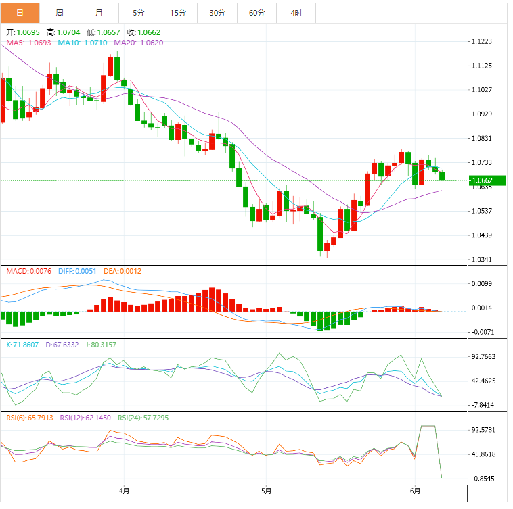Open the 5分 timeframe tab
513x509 pixels.
pyautogui.click(x=138, y=13)
